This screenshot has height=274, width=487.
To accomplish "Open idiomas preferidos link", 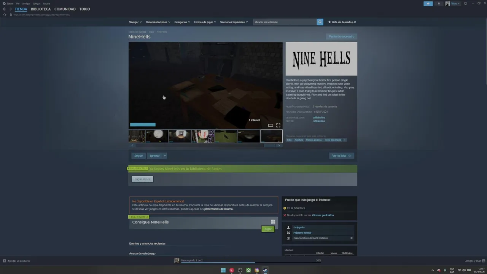I will (x=323, y=215).
